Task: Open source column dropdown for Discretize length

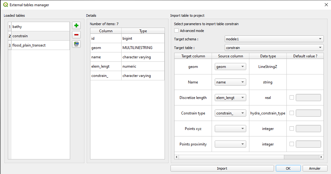Action: (230, 97)
